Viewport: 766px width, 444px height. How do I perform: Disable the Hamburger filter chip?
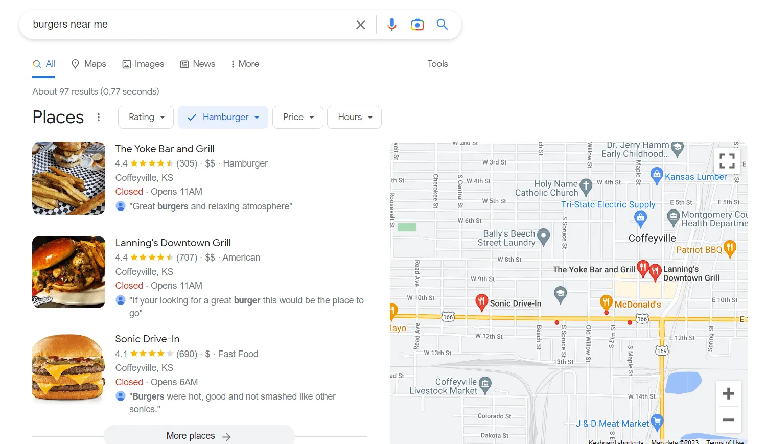(223, 117)
